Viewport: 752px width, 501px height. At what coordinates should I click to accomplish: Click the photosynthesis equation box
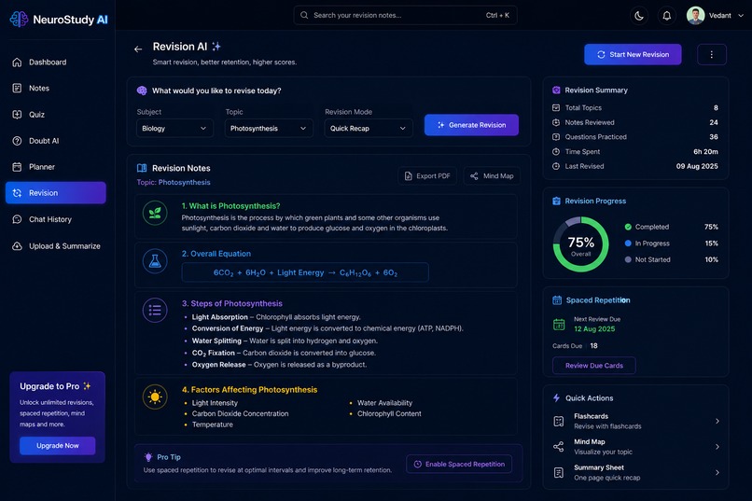tap(305, 272)
